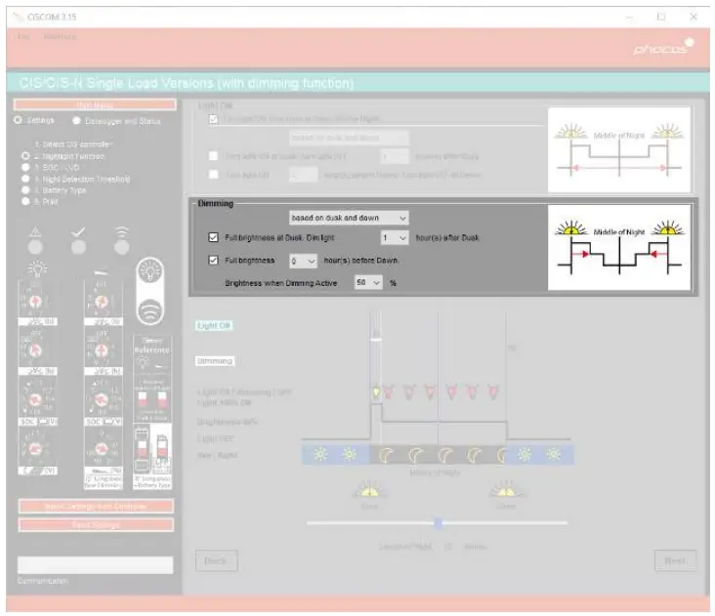Open the File menu
Screen dimensions: 715x616
coord(22,36)
